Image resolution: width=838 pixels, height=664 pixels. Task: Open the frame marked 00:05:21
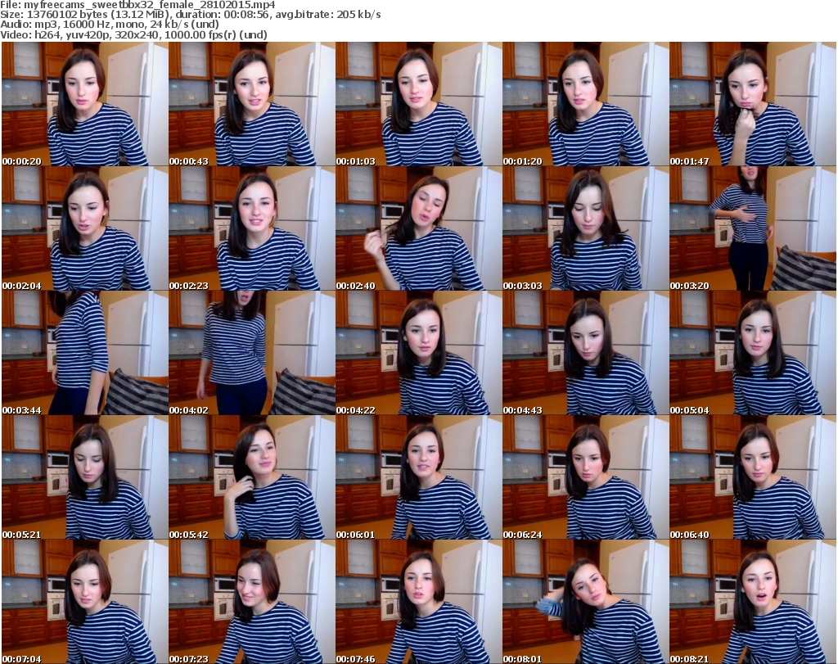(85, 477)
